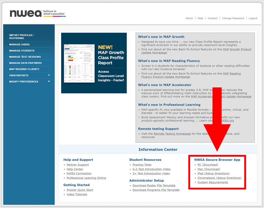The height and width of the screenshot is (208, 264).
Task: Select Manage Users in the sidebar
Action: (19, 44)
